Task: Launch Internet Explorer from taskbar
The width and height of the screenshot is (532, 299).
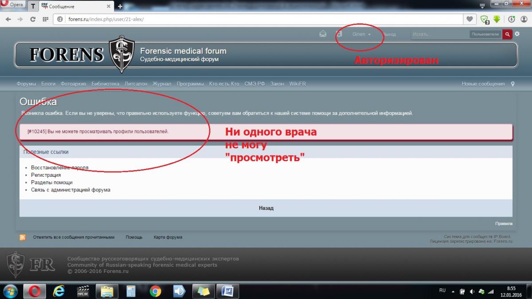Action: click(59, 291)
